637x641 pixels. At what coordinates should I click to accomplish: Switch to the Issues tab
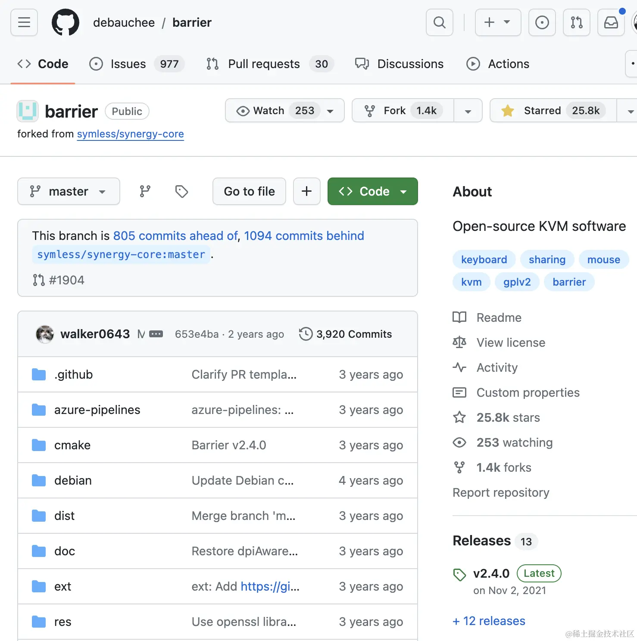pyautogui.click(x=137, y=64)
